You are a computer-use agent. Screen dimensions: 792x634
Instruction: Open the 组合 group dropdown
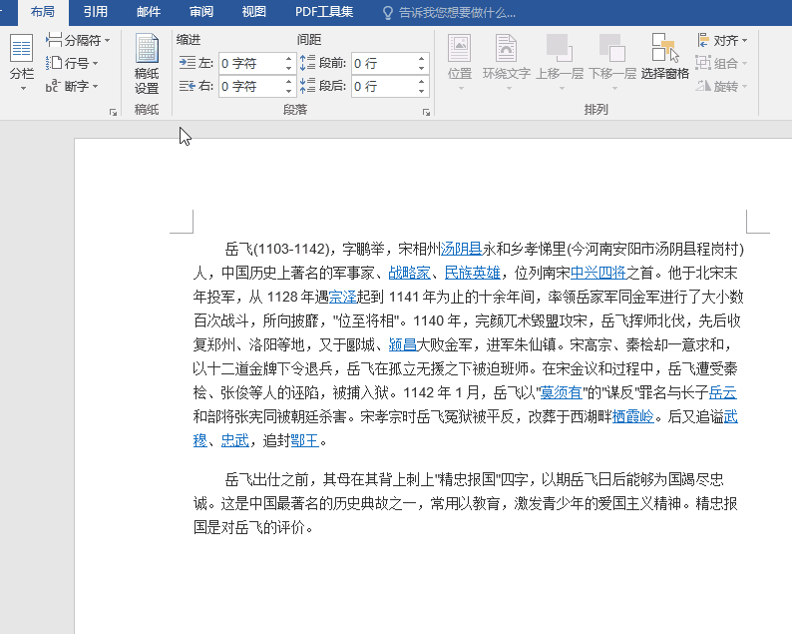(x=721, y=63)
